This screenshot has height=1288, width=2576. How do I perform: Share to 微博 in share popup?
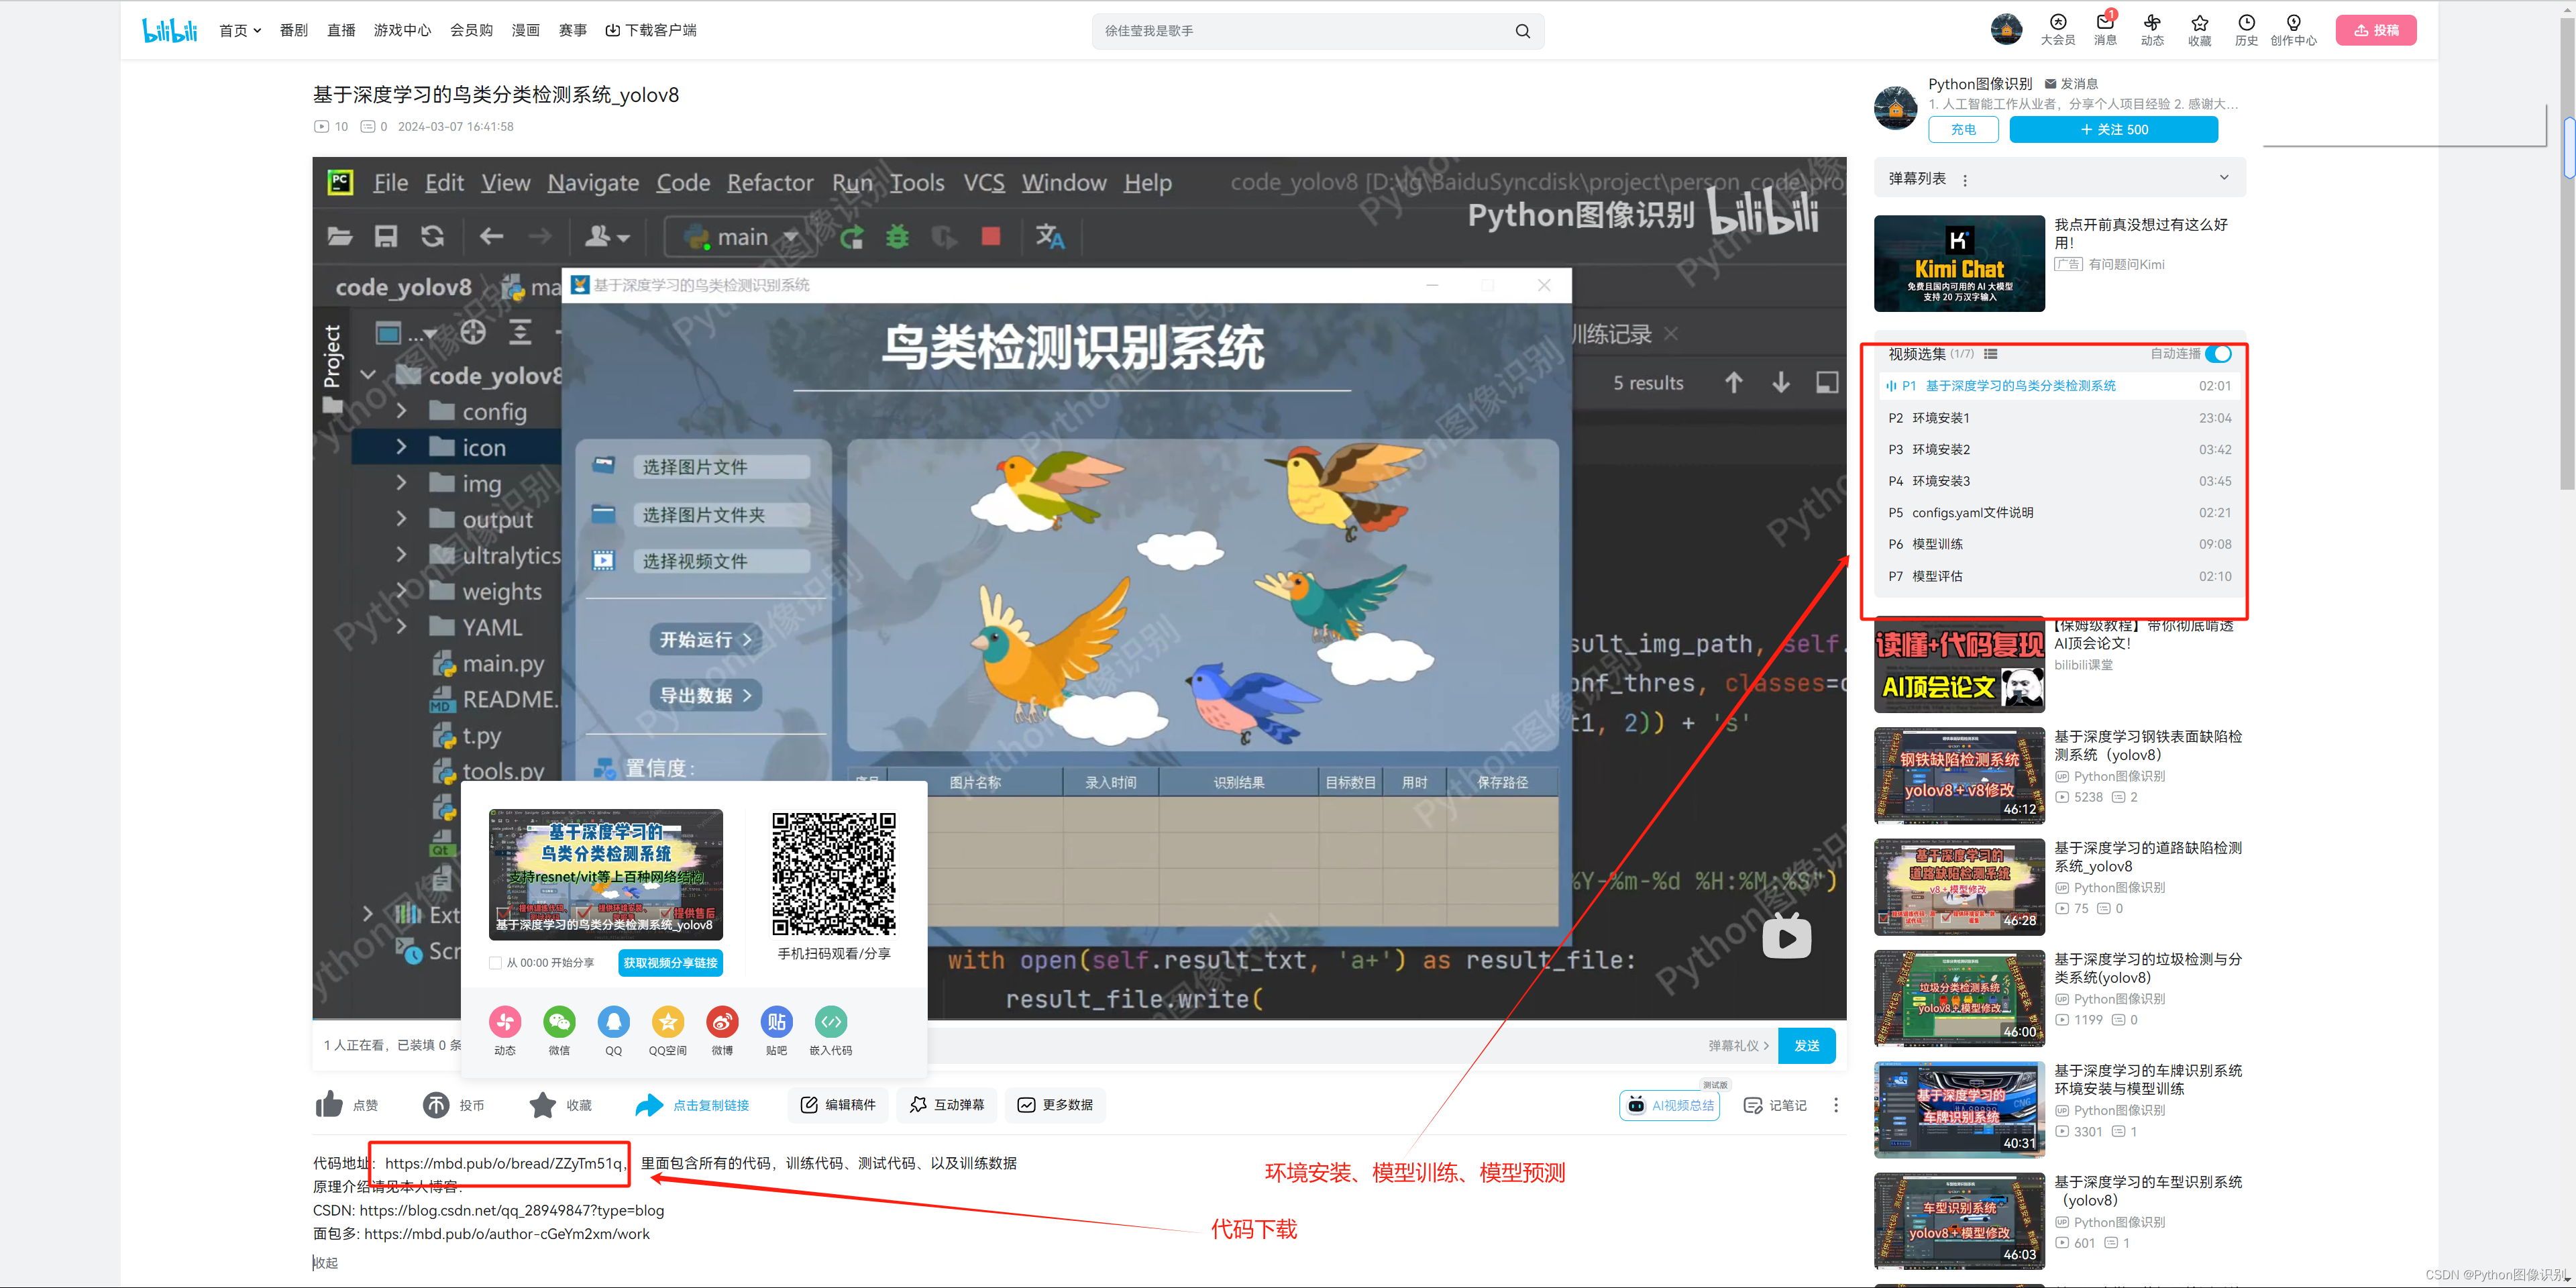pos(722,1021)
